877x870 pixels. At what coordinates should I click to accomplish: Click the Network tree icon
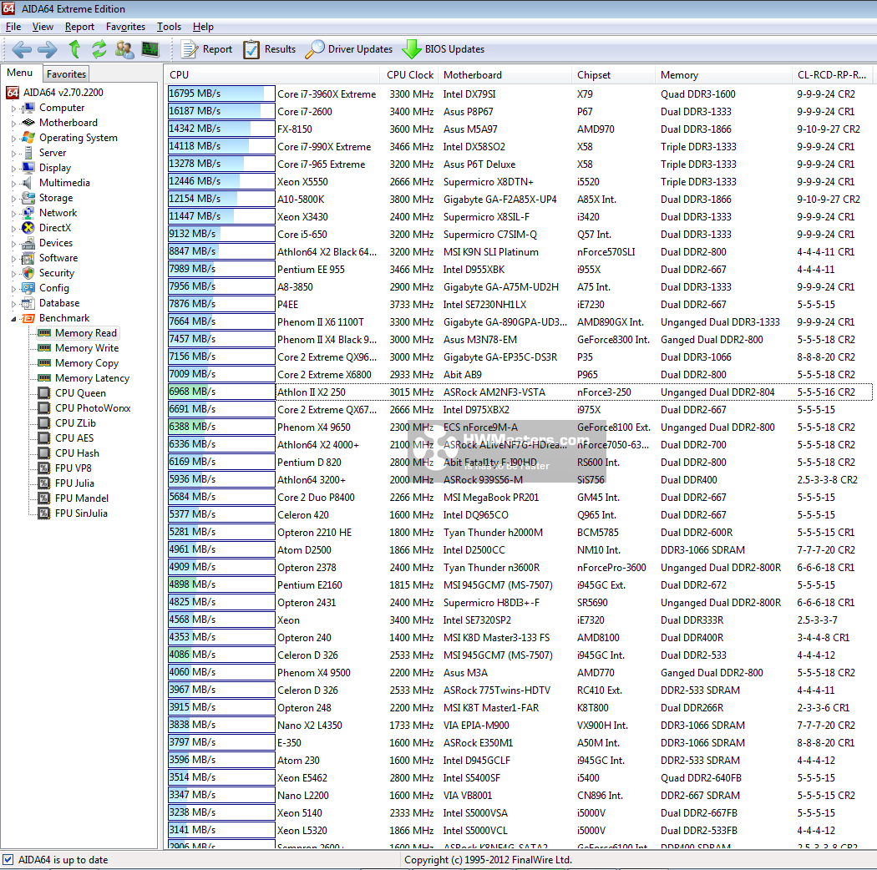coord(28,213)
